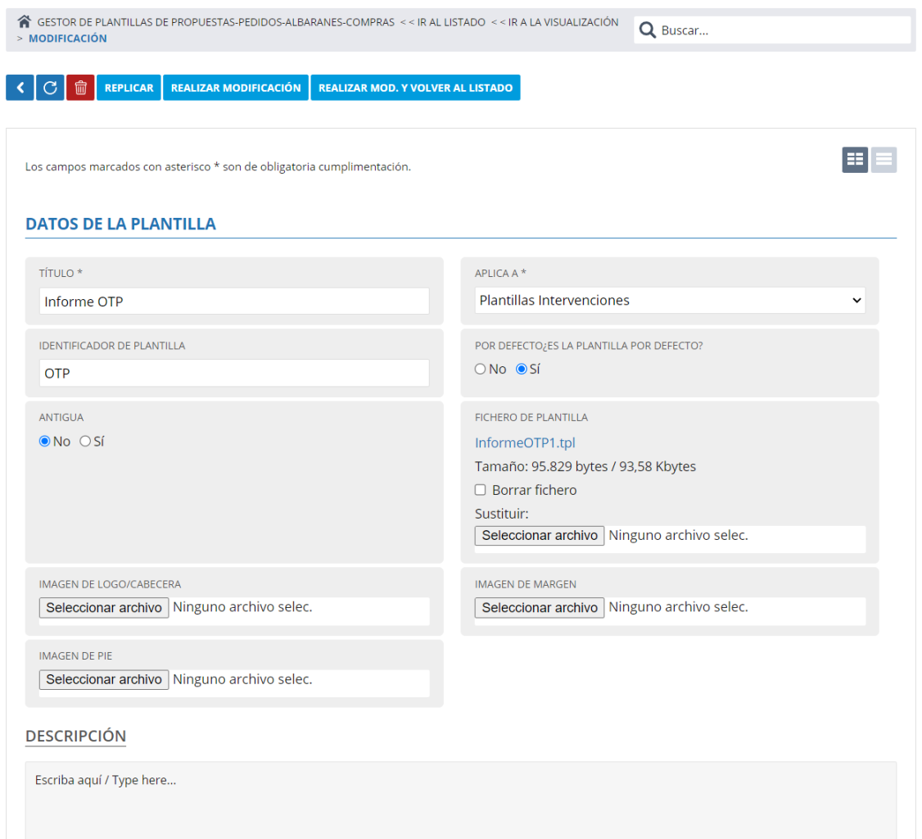The height and width of the screenshot is (839, 922).
Task: Click the home icon in breadcrumb
Action: [25, 22]
